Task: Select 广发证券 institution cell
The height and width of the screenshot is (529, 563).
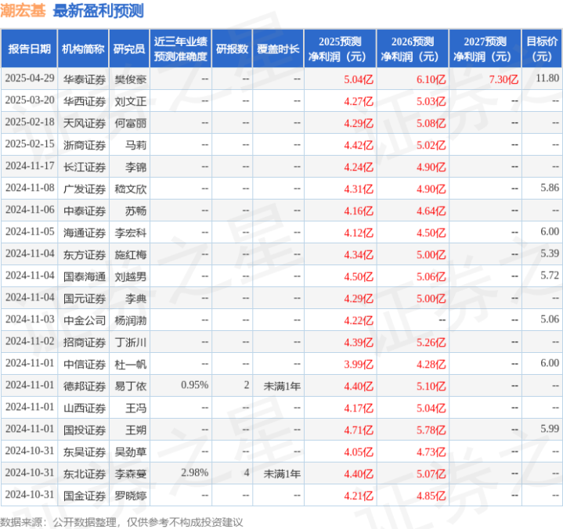Action: coord(85,189)
